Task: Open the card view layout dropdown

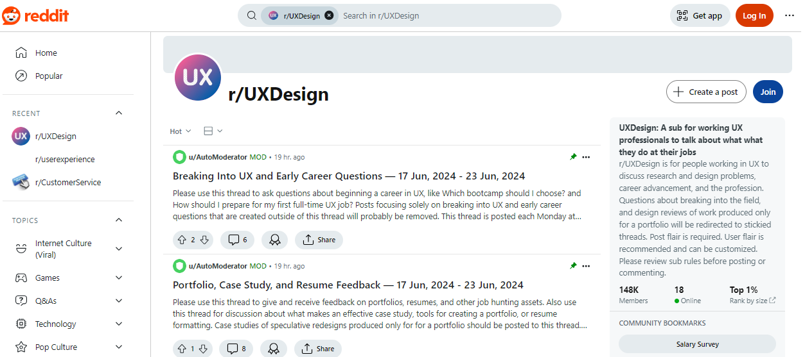Action: 213,131
